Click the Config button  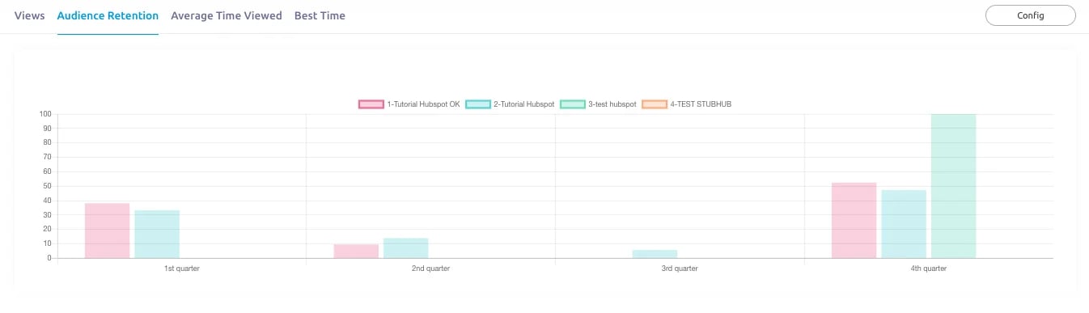pyautogui.click(x=1030, y=15)
